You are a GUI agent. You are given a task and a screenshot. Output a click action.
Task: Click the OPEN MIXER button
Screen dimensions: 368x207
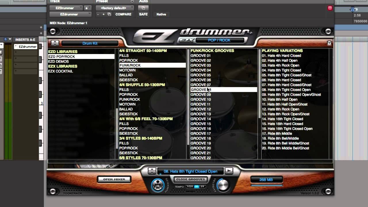click(x=114, y=179)
